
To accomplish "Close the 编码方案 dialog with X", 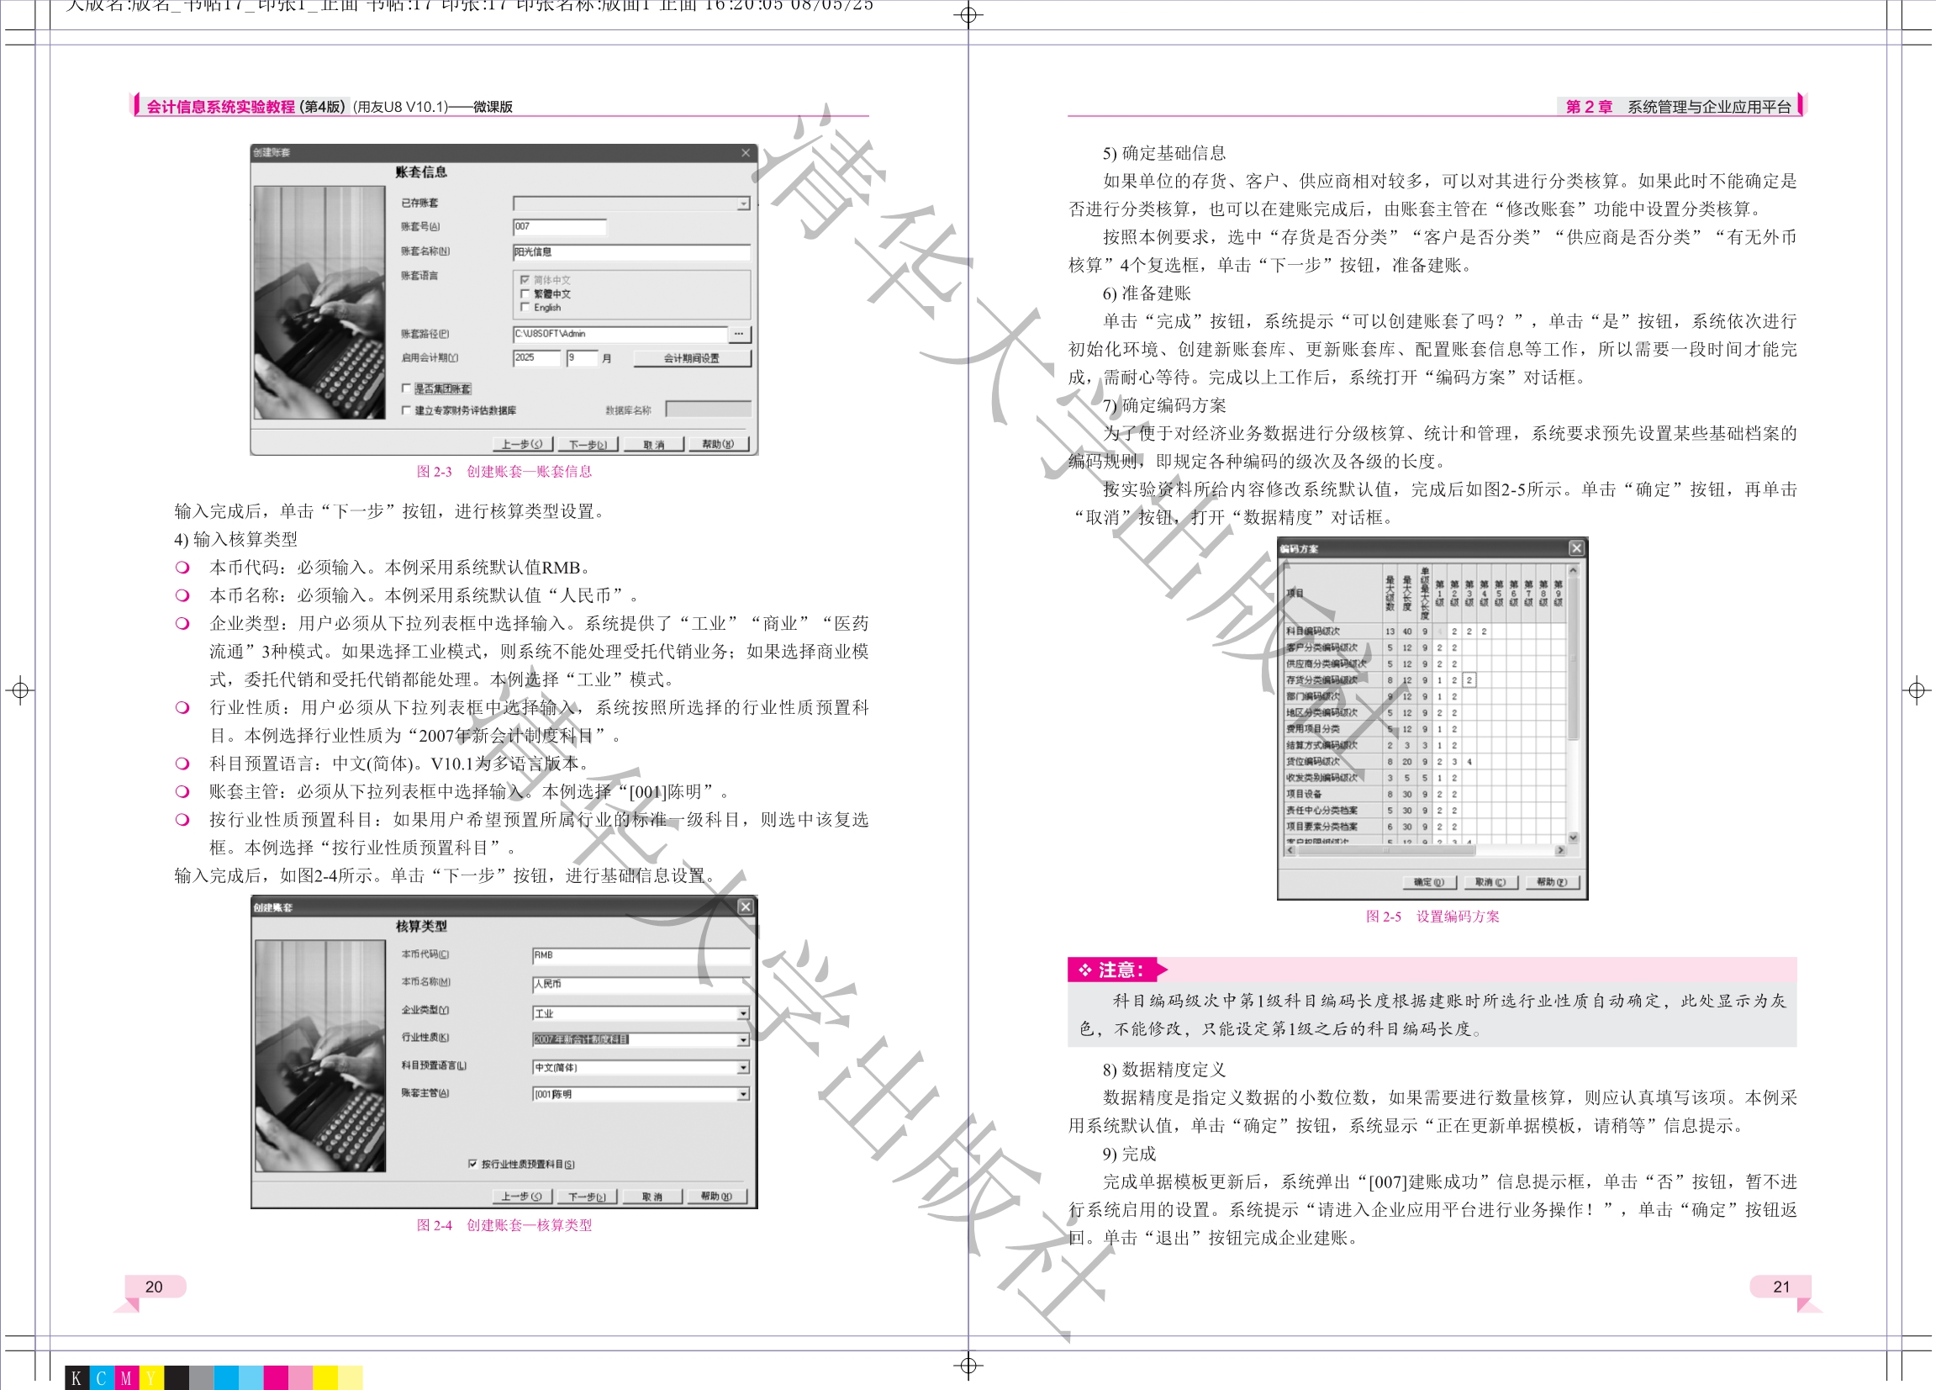I will [x=1575, y=548].
